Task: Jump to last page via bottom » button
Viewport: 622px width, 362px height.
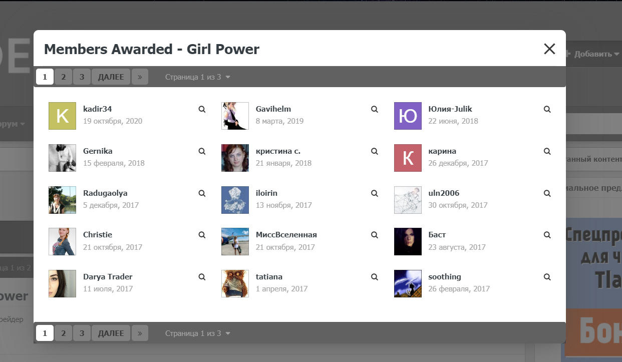Action: pyautogui.click(x=140, y=333)
